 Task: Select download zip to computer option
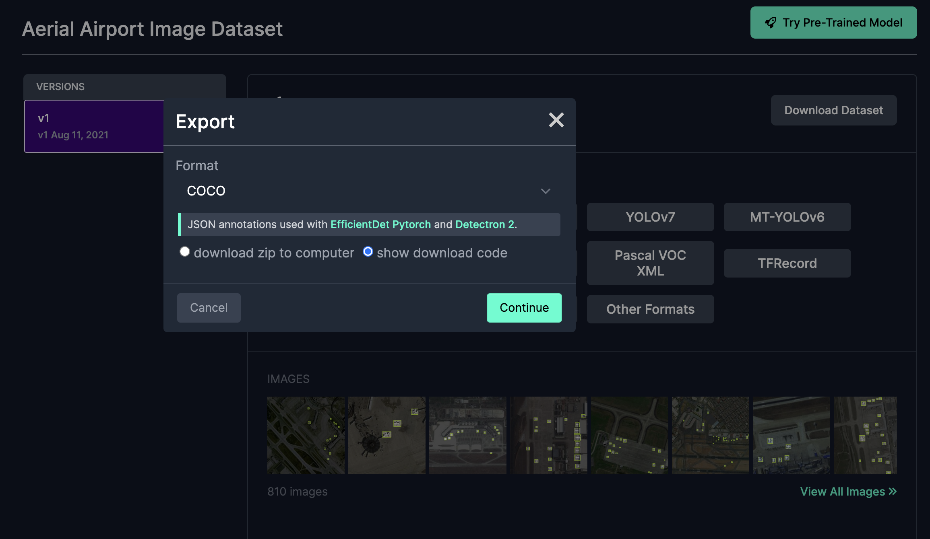tap(185, 252)
